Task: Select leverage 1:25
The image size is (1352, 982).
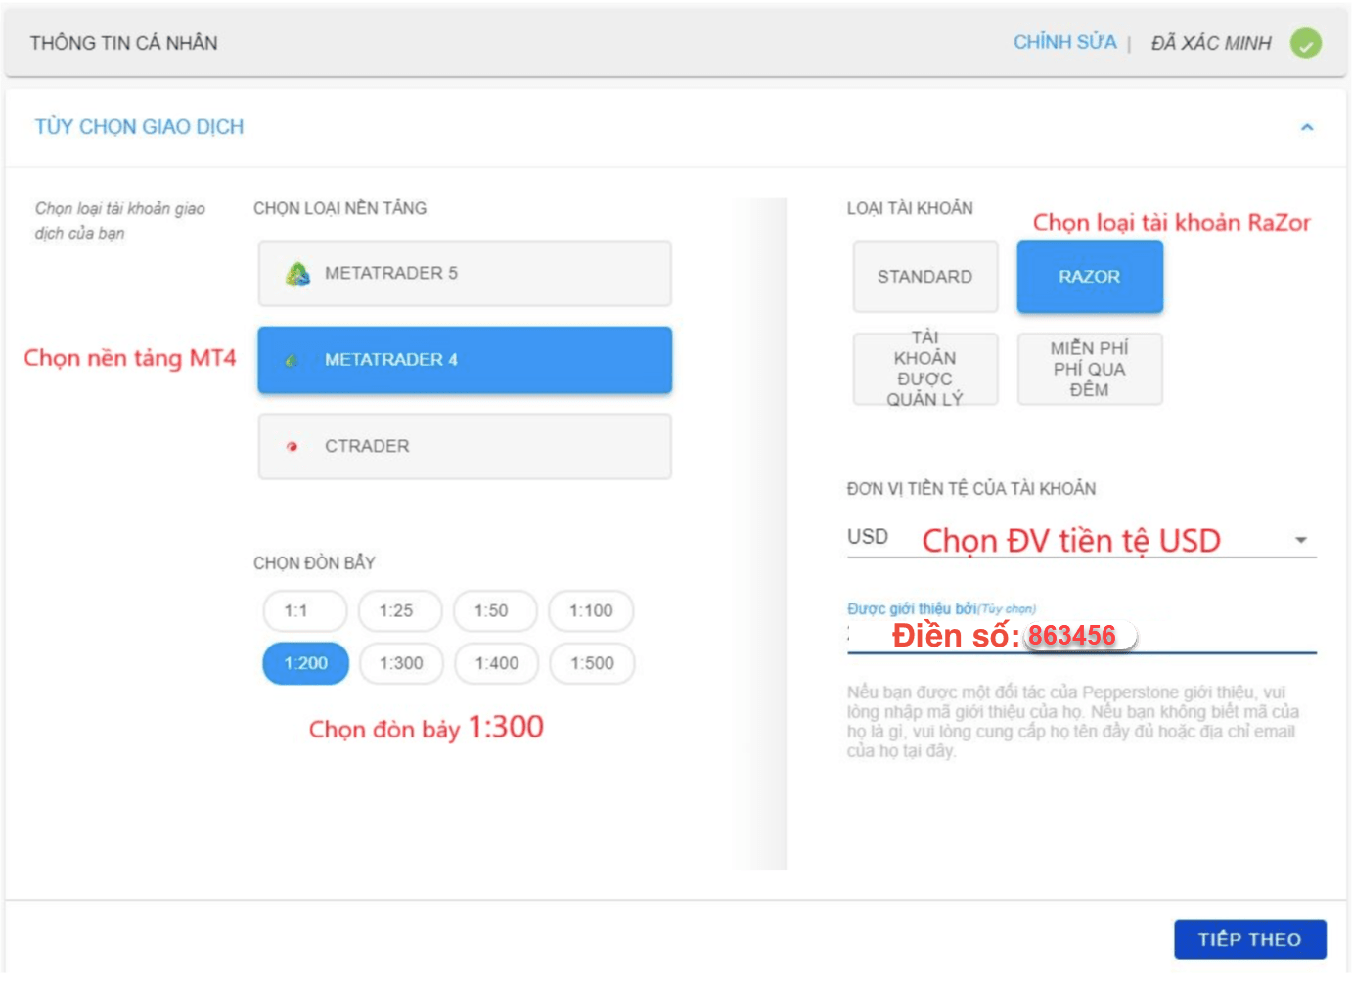Action: point(399,611)
